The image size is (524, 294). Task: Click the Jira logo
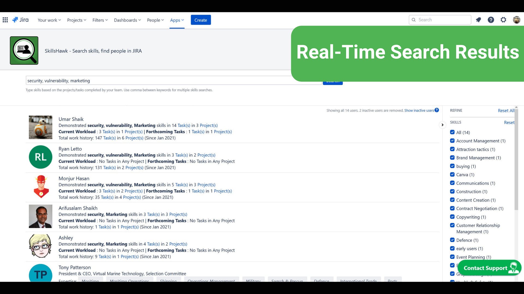20,20
